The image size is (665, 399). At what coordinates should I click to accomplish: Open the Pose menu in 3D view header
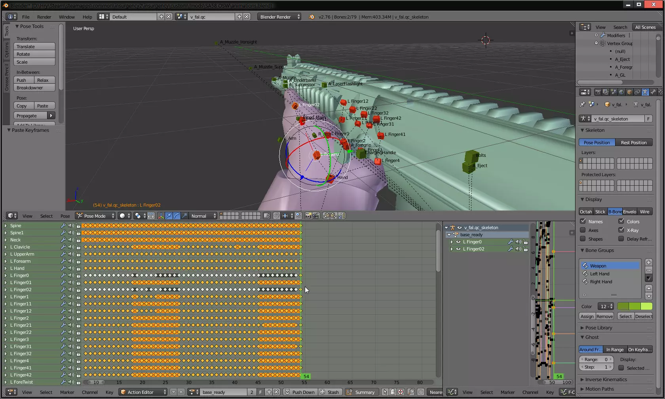(65, 216)
